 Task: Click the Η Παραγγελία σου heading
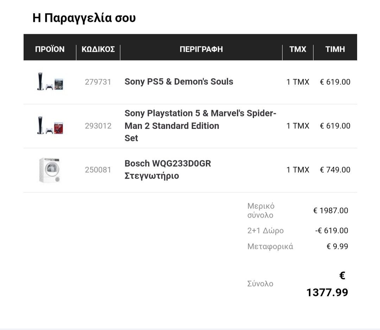pyautogui.click(x=84, y=18)
